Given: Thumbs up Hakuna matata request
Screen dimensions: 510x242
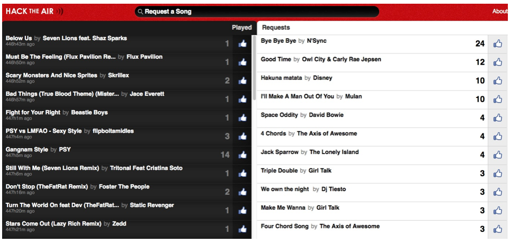Looking at the screenshot, I should click(498, 80).
